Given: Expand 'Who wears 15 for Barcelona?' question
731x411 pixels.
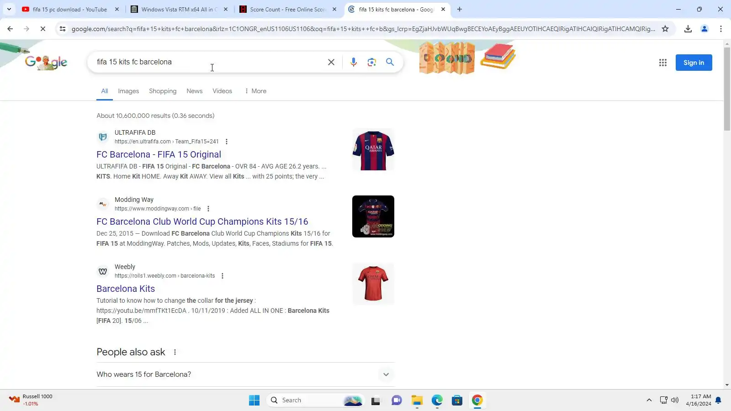Looking at the screenshot, I should pyautogui.click(x=245, y=374).
